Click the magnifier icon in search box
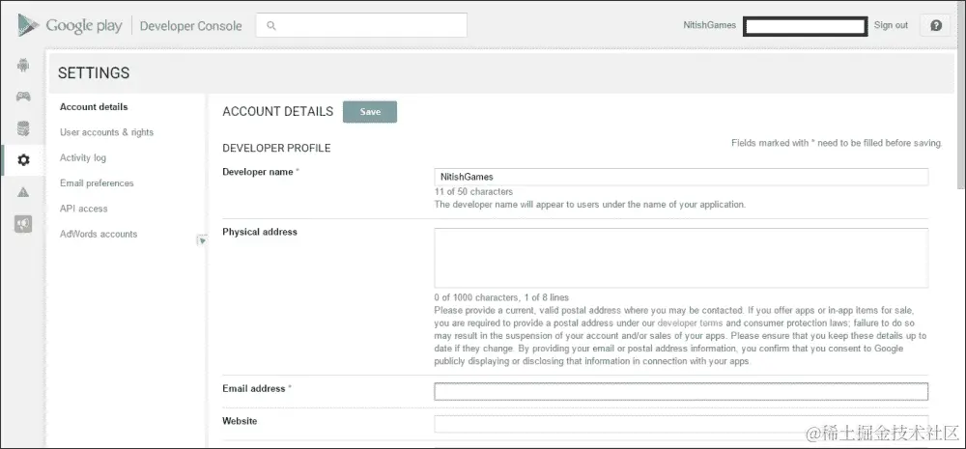 (x=271, y=26)
